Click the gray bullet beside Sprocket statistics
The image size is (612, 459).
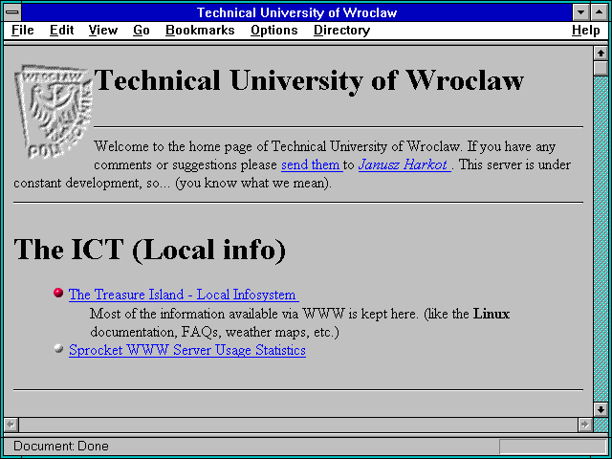coord(58,348)
